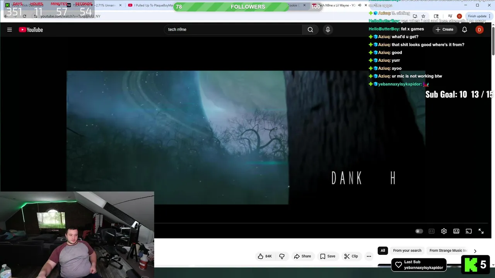Open site information icon in address bar
The height and width of the screenshot is (278, 495).
click(x=35, y=16)
